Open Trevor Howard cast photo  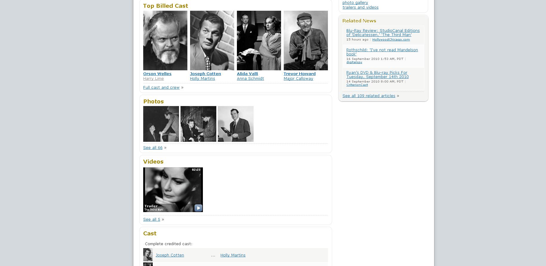pyautogui.click(x=306, y=41)
